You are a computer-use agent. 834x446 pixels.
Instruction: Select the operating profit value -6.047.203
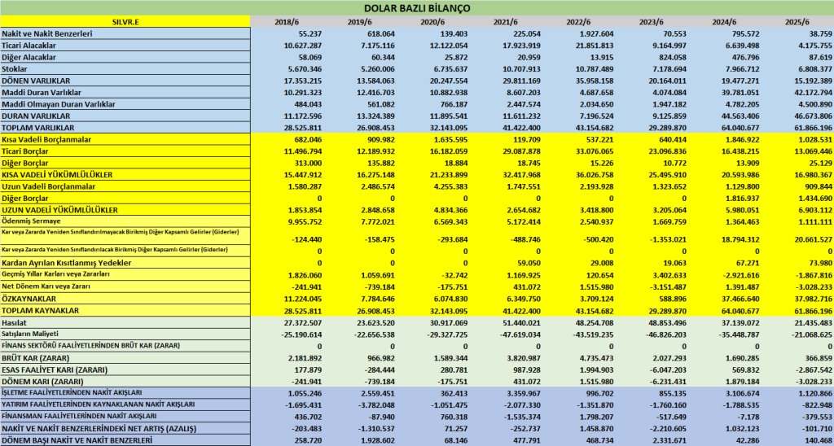[666, 369]
